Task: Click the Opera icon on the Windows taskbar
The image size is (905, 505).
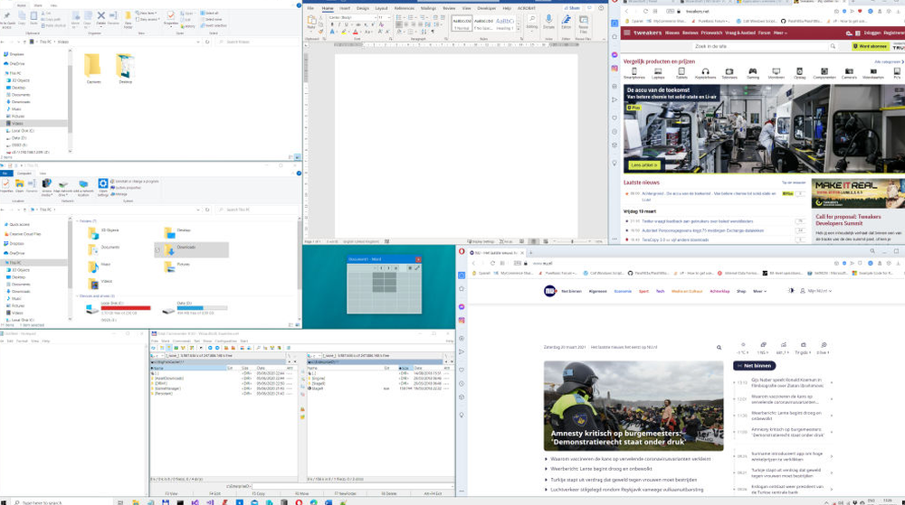Action: (x=299, y=502)
